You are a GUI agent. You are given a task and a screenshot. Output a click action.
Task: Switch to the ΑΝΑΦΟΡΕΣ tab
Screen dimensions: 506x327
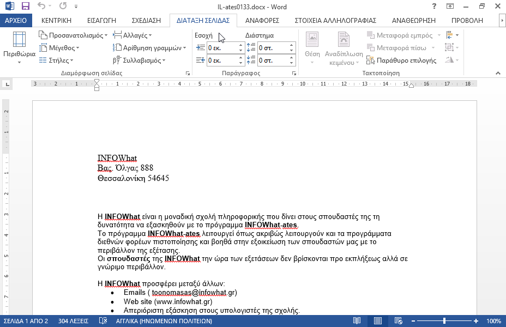coord(262,20)
